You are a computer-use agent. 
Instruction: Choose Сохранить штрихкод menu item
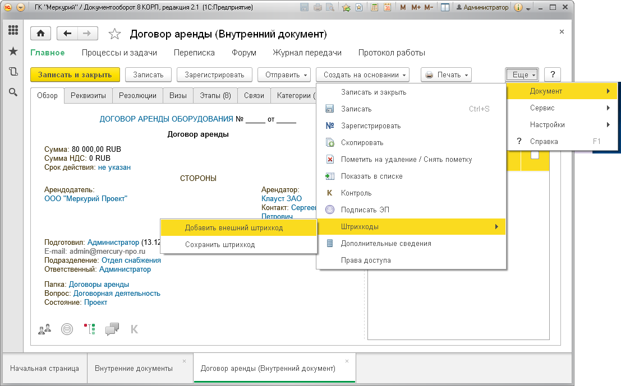point(239,244)
